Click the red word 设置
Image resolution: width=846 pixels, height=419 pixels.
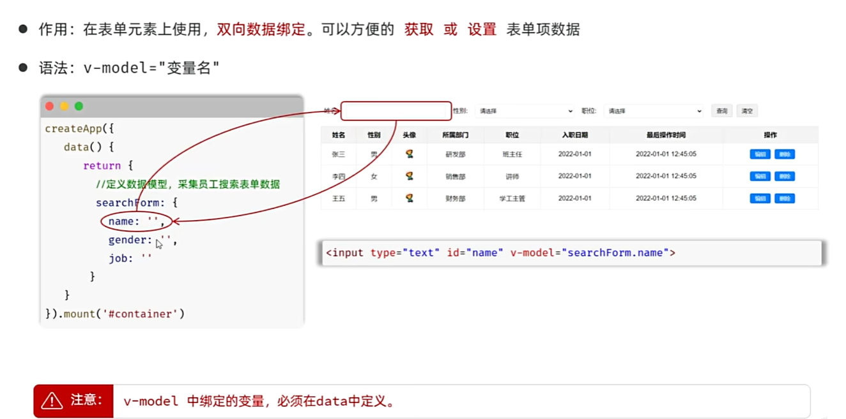click(482, 29)
